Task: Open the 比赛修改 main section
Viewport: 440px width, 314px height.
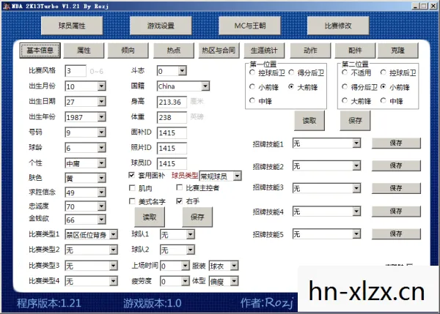Action: click(x=338, y=26)
